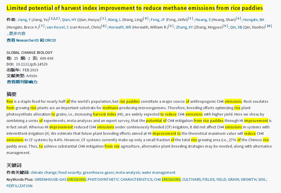Select author Huang, S
Image resolution: width=281 pixels, height=193 pixels.
[x=203, y=20]
